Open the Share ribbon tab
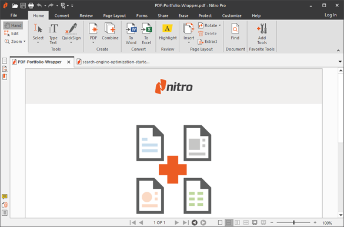Screen dimensions: 344x227 point(163,15)
